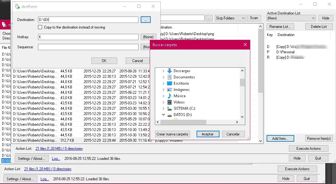
Task: Open the 21 files action list link
Action: (59, 149)
